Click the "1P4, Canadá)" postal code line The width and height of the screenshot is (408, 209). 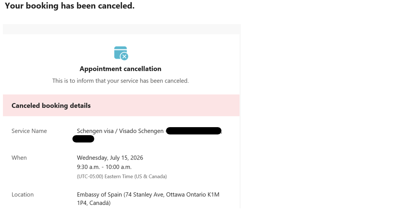(x=94, y=203)
